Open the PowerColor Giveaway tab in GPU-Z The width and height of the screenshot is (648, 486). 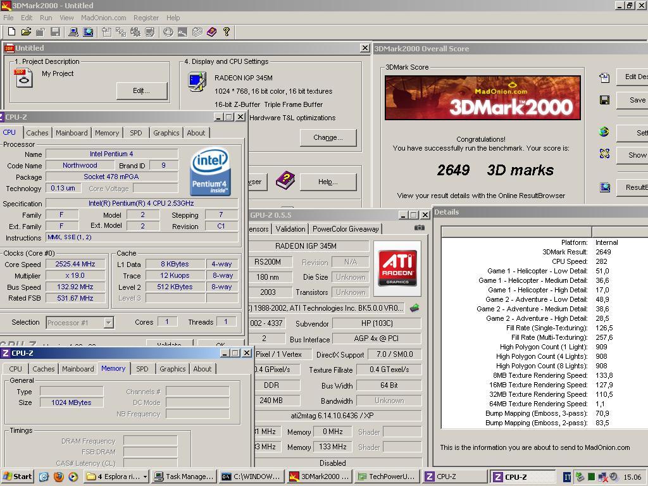point(346,229)
